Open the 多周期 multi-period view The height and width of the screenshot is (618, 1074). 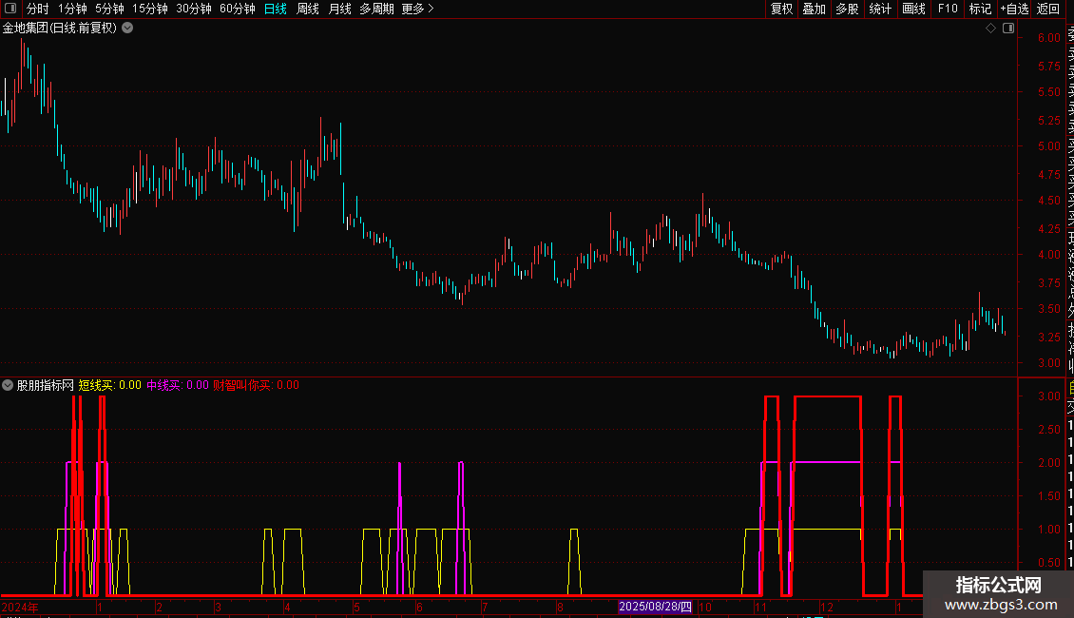(376, 9)
